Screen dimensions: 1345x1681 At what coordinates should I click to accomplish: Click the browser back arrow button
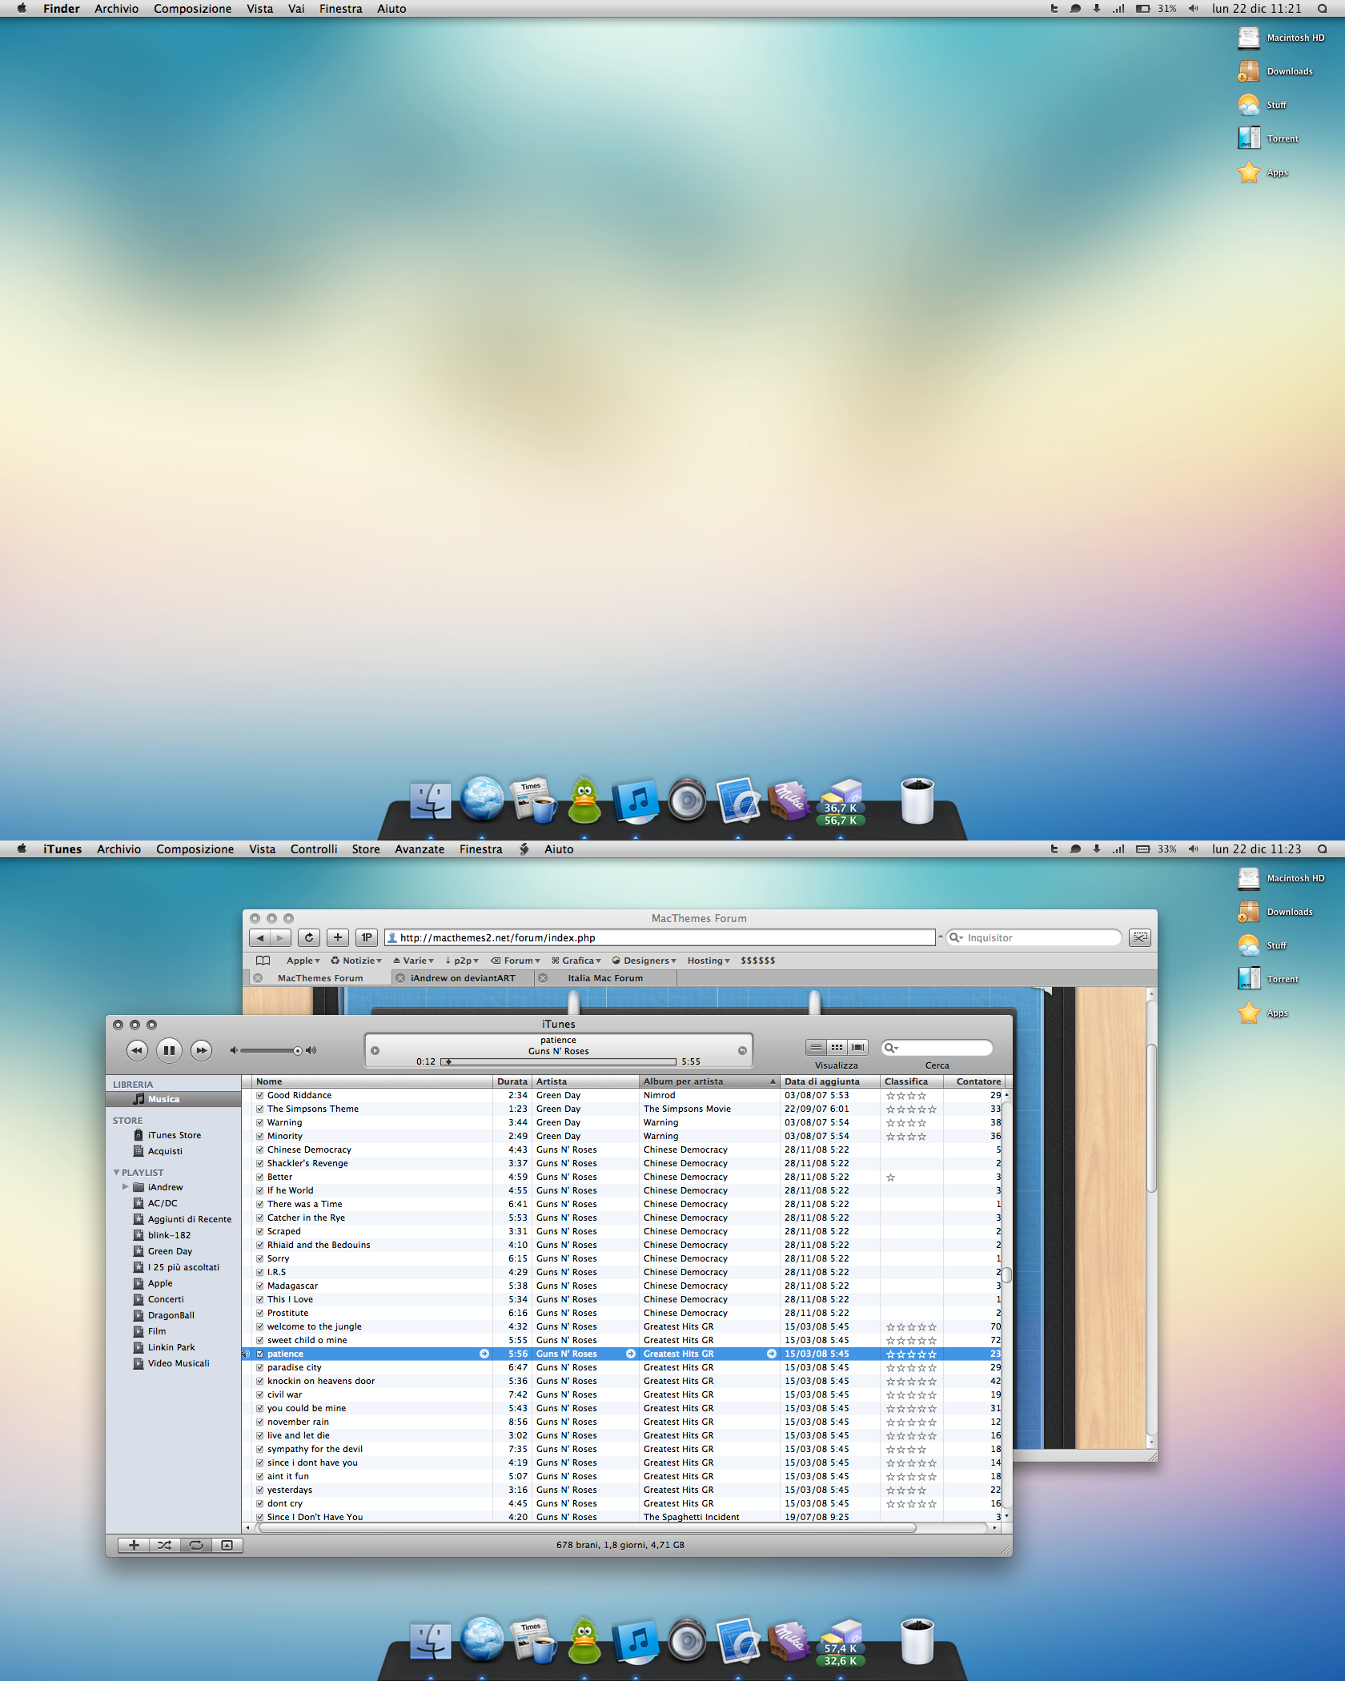[x=260, y=937]
